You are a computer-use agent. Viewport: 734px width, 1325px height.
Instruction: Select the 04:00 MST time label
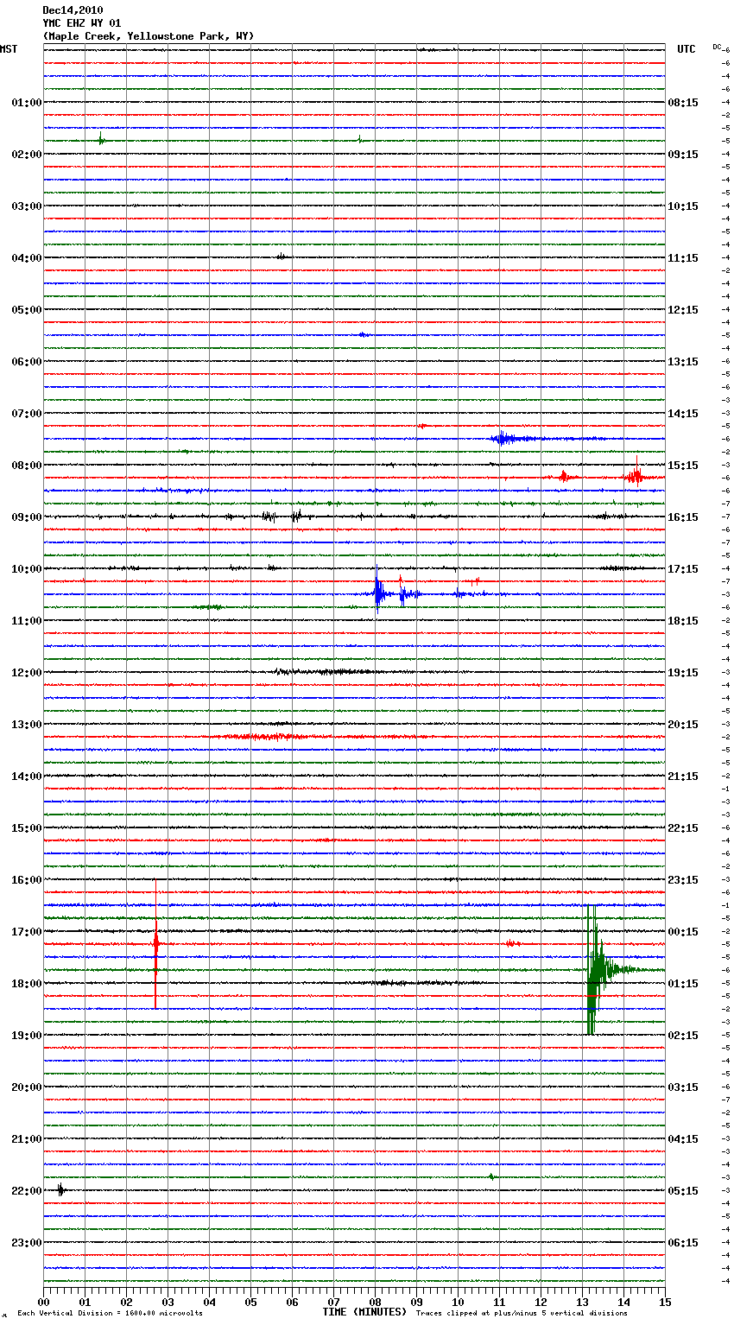click(27, 258)
